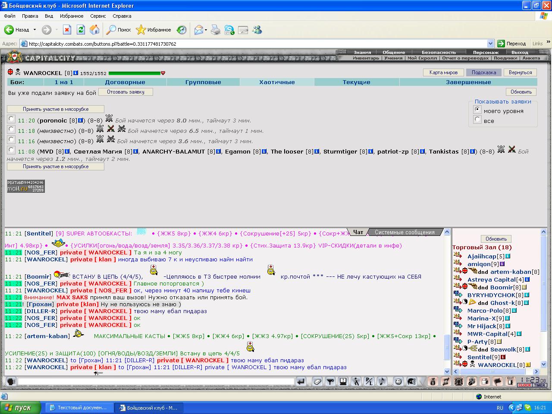Open info icon beside Marco-Polo[8]

tap(514, 310)
